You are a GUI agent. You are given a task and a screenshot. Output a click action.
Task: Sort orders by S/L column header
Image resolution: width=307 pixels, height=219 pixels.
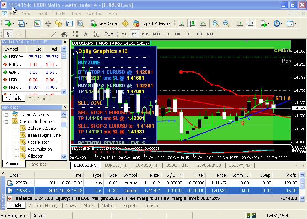coord(172,175)
